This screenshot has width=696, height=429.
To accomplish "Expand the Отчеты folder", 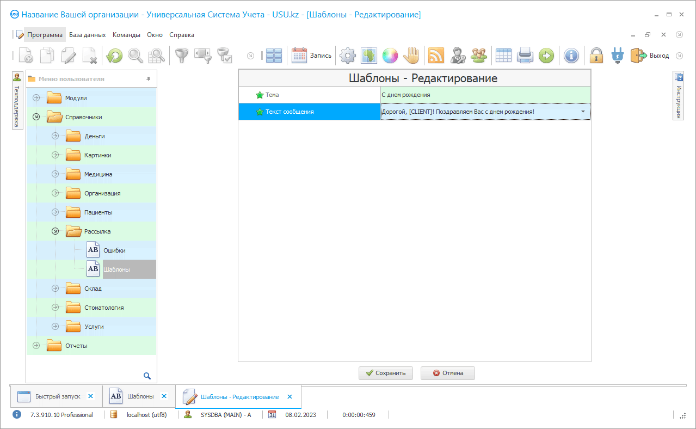I will tap(36, 346).
